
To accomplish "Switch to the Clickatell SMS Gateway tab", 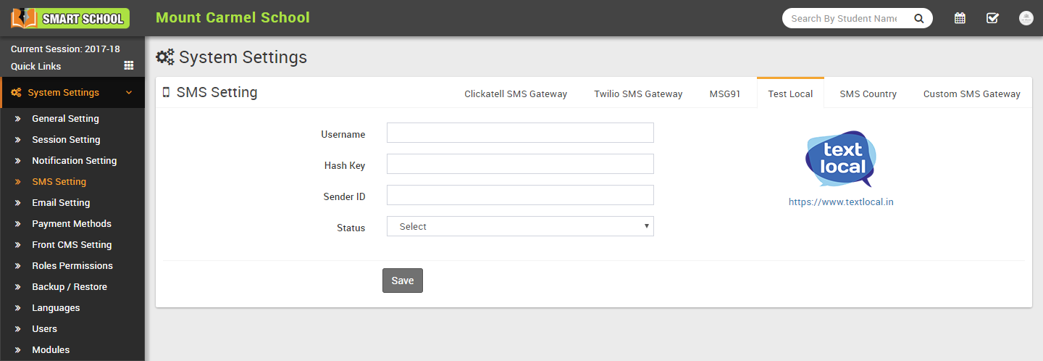I will [515, 94].
